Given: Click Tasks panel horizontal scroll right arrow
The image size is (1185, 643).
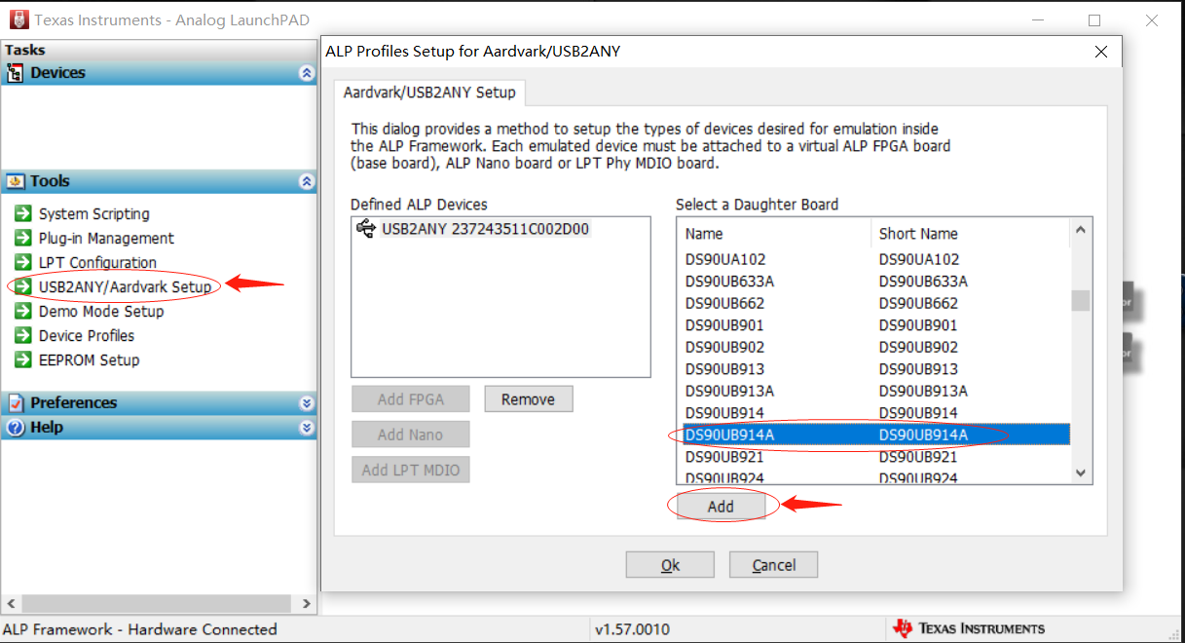Looking at the screenshot, I should click(x=306, y=604).
